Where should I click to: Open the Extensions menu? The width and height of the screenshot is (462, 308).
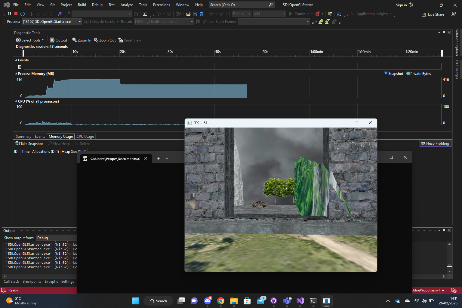(161, 5)
